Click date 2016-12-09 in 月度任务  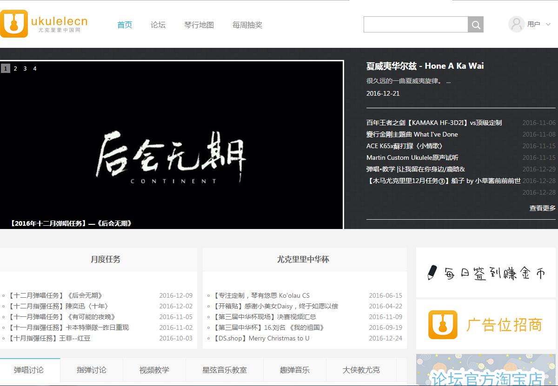[176, 295]
